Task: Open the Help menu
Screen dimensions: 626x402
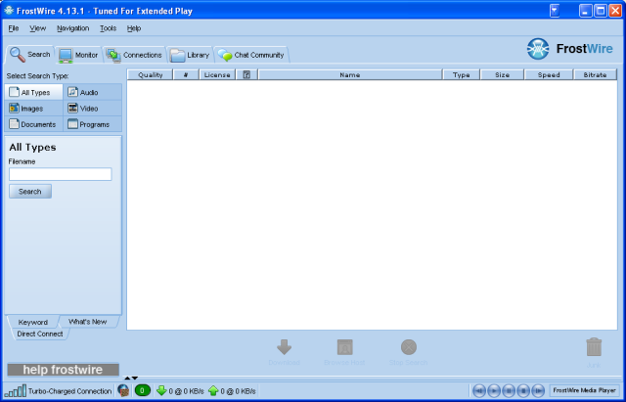Action: coord(134,28)
